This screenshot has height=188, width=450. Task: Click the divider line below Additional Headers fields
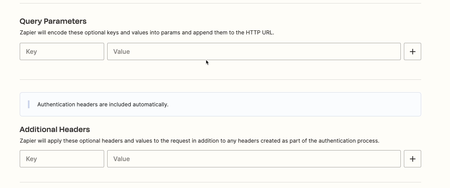click(220, 182)
